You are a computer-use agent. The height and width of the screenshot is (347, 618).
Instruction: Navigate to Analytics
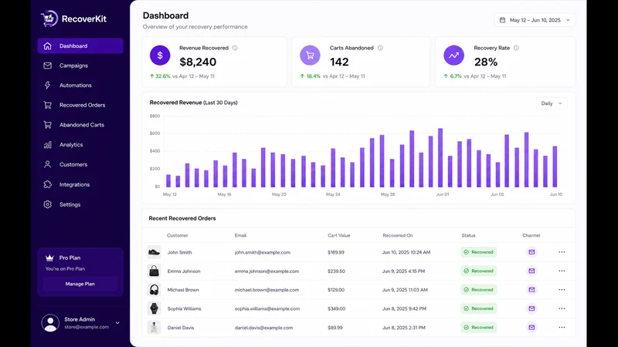80,144
